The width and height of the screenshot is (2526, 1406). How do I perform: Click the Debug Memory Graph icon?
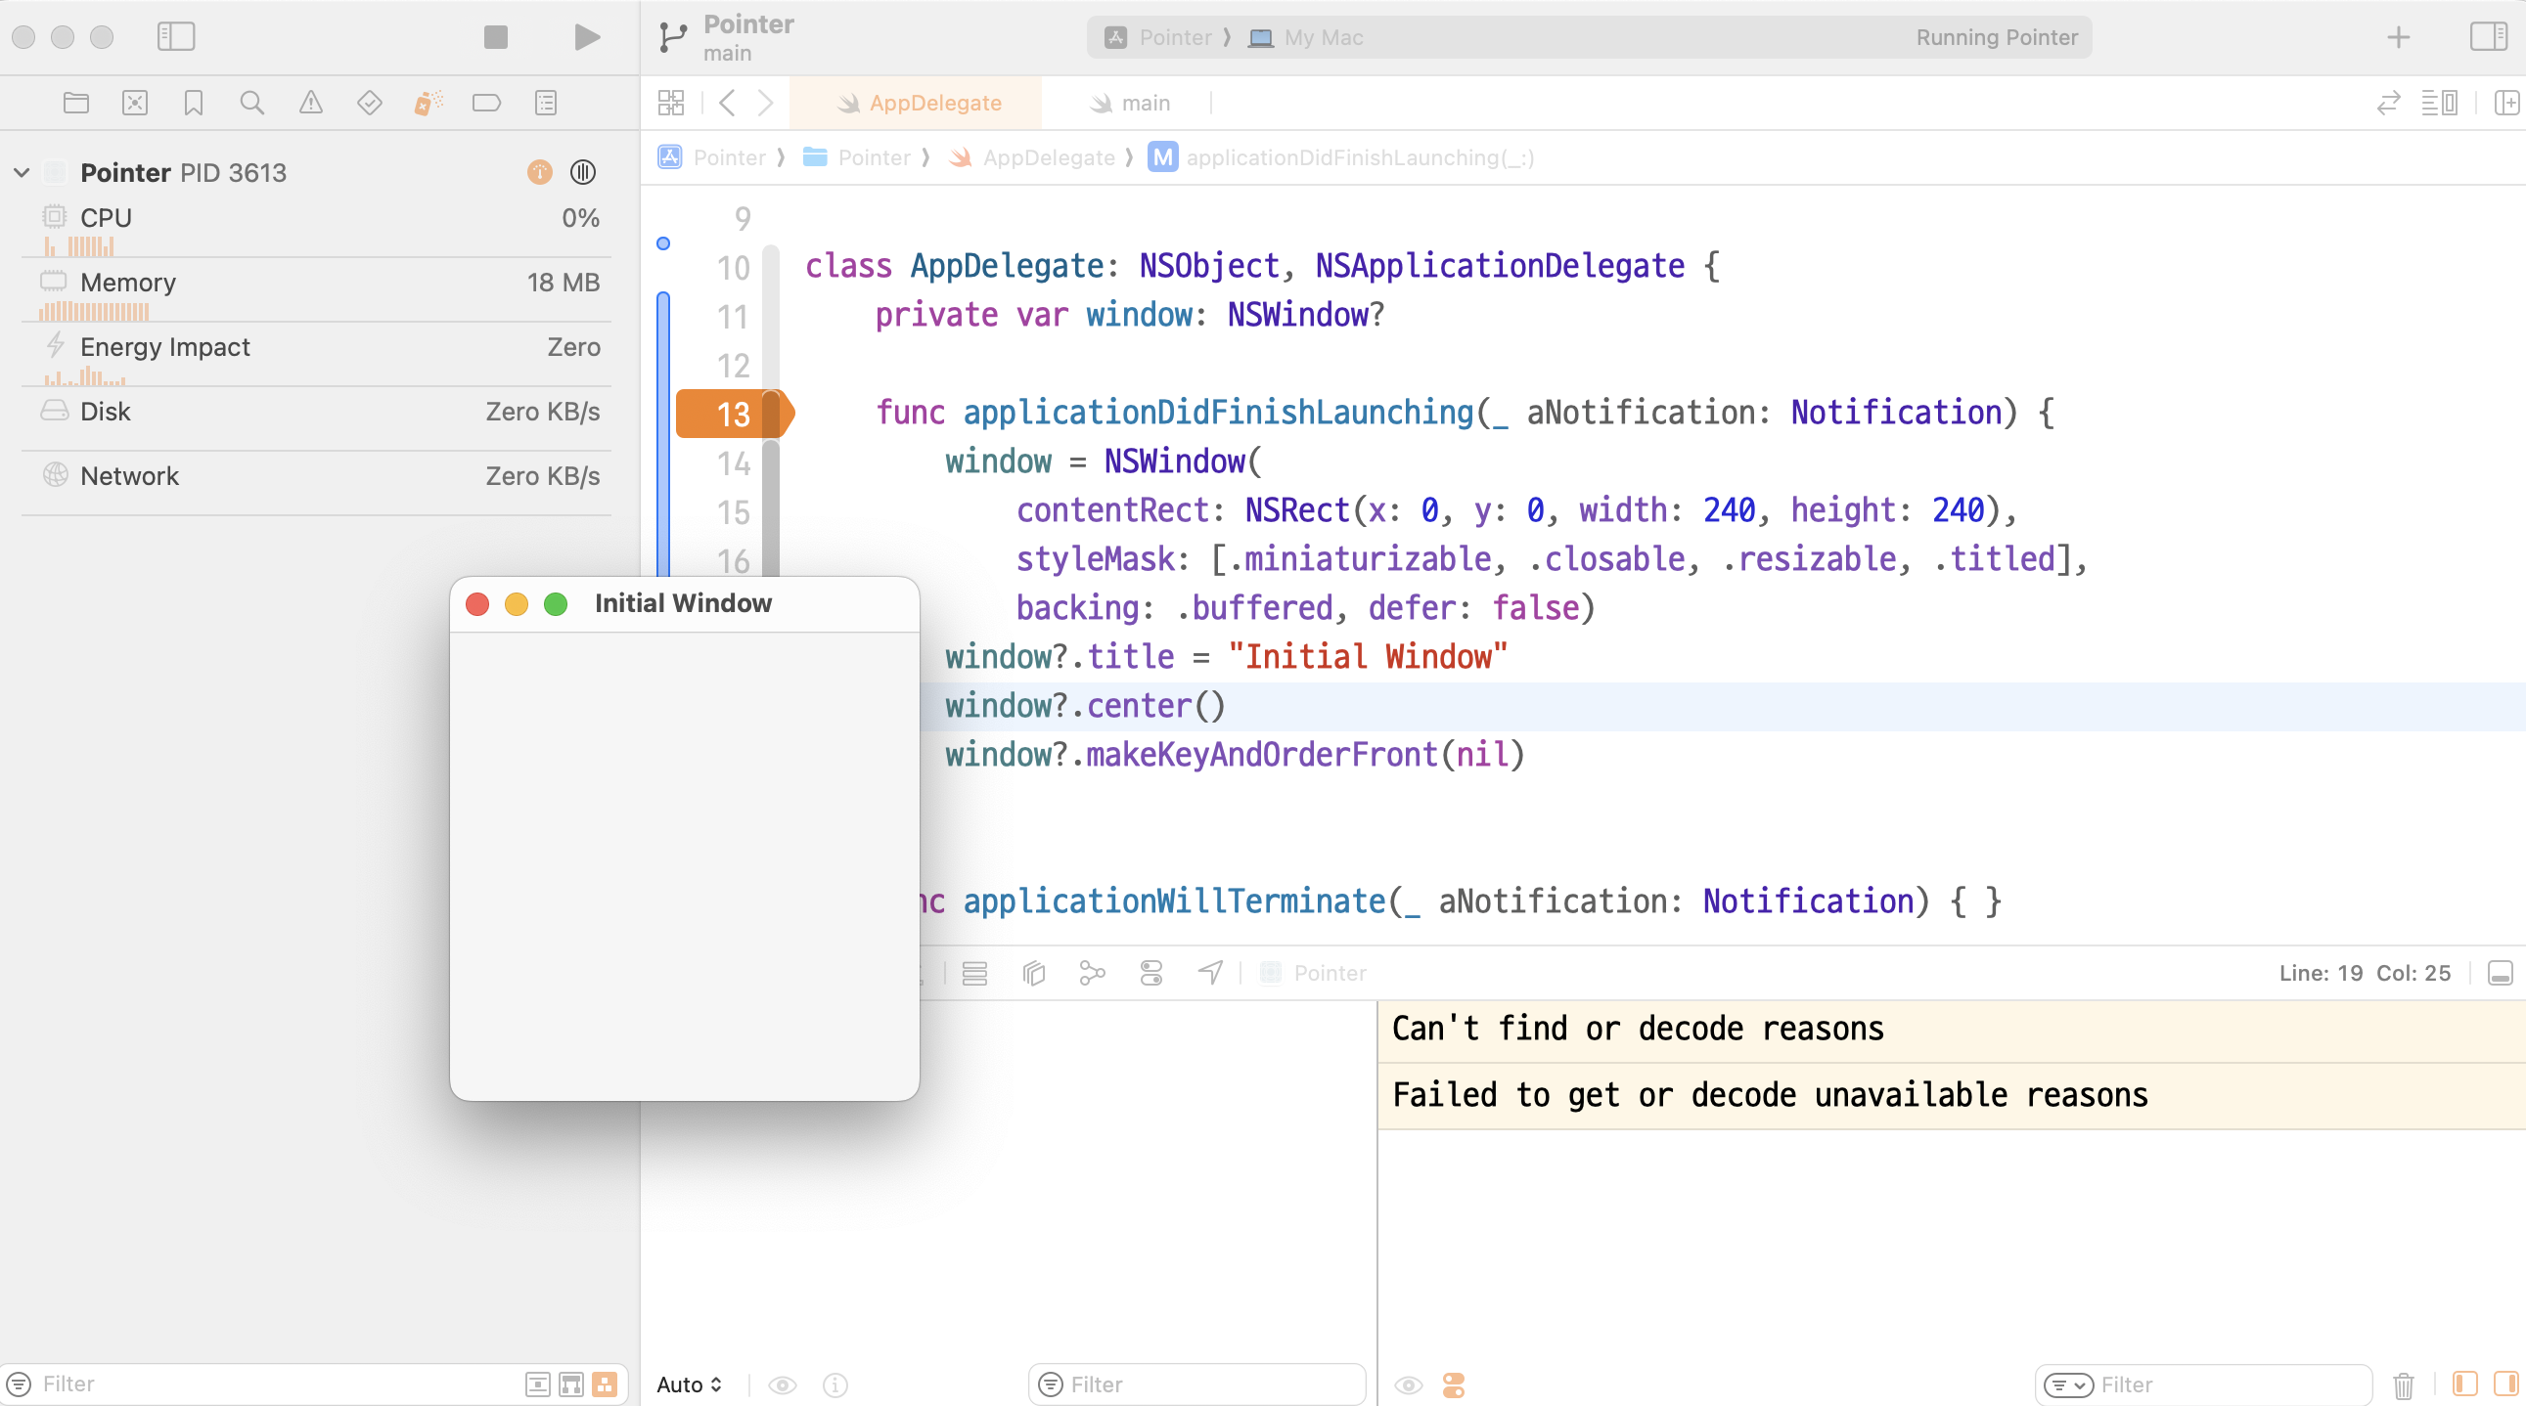(x=1093, y=973)
